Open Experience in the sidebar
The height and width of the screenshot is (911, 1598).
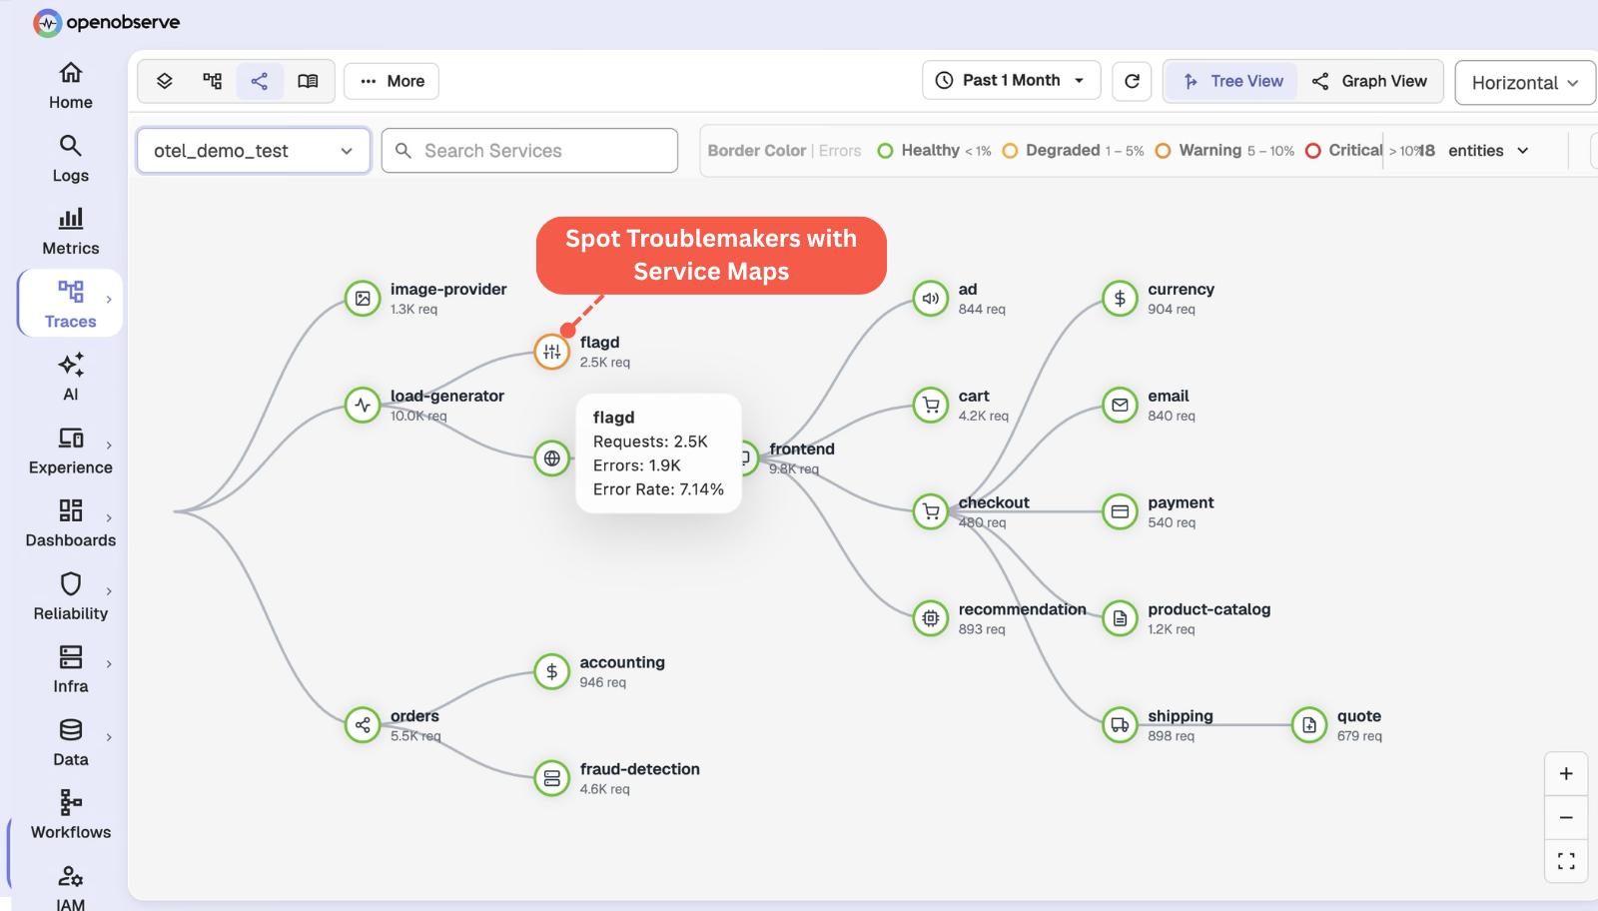(x=70, y=451)
